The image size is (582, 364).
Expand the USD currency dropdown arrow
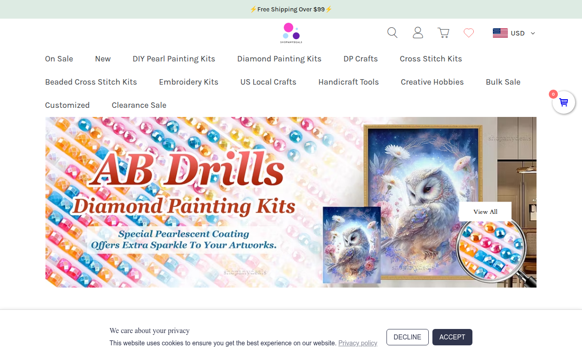pos(533,33)
